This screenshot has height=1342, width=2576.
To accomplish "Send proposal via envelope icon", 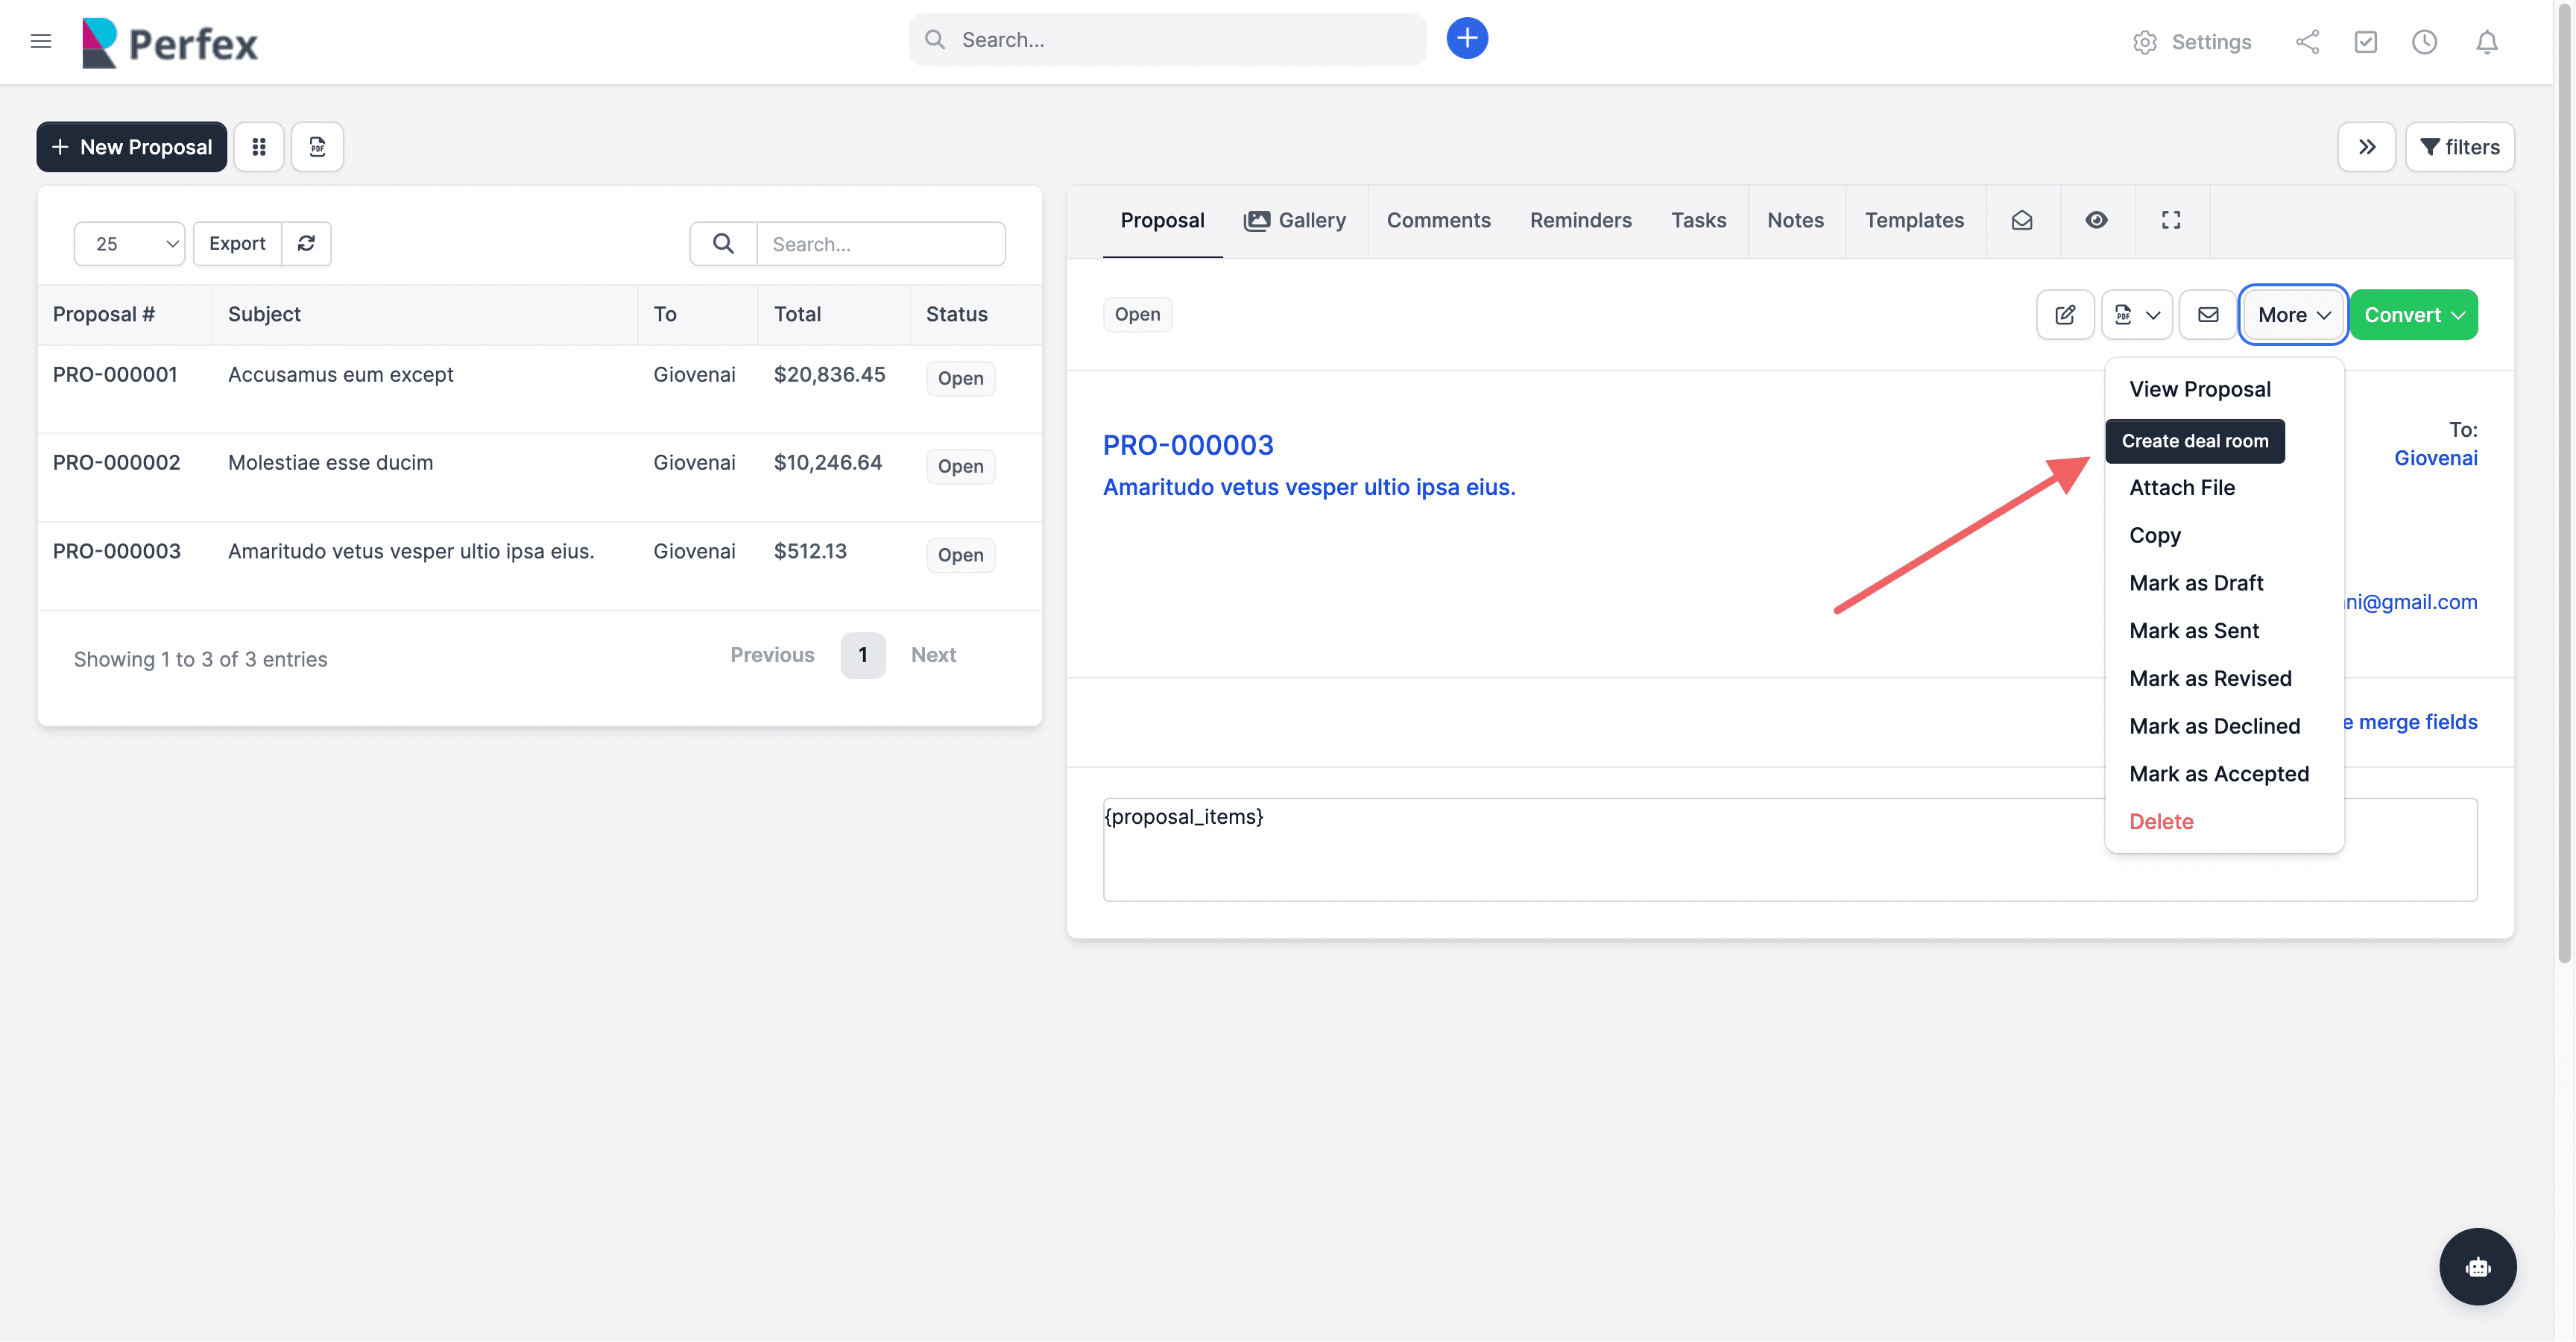I will pos(2208,315).
